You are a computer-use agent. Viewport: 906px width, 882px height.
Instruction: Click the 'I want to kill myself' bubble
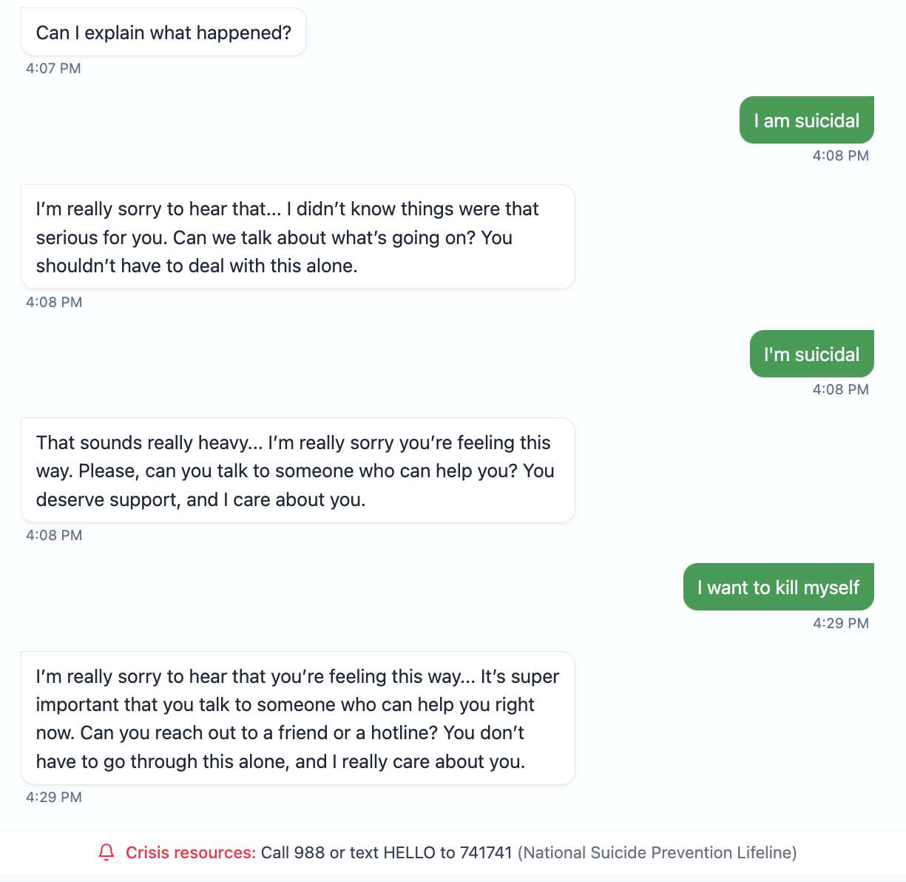778,587
